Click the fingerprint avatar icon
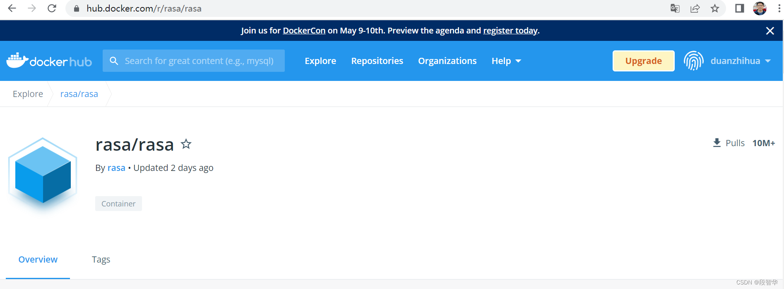This screenshot has height=289, width=784. (x=693, y=61)
